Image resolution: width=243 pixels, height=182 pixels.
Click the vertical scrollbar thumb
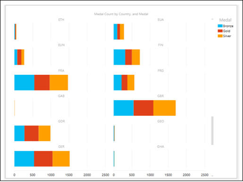(x=212, y=131)
